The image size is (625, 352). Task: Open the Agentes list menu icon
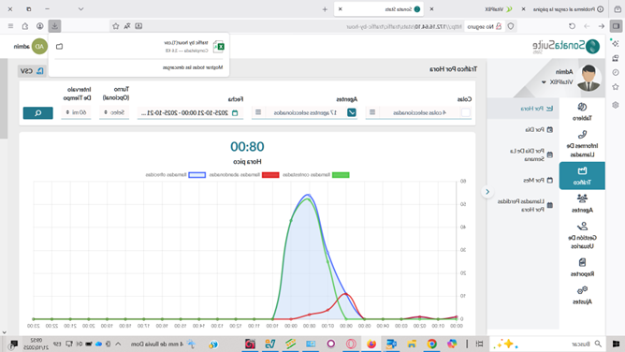tap(258, 112)
